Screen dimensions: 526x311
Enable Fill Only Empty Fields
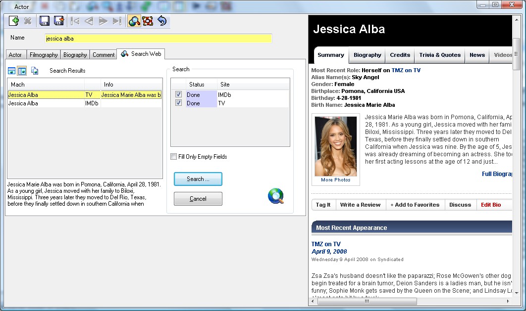[173, 156]
